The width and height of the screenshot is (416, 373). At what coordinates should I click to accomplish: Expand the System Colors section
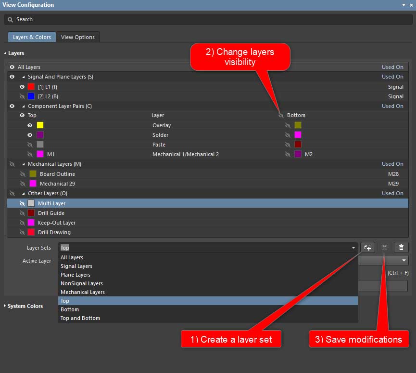[x=5, y=306]
